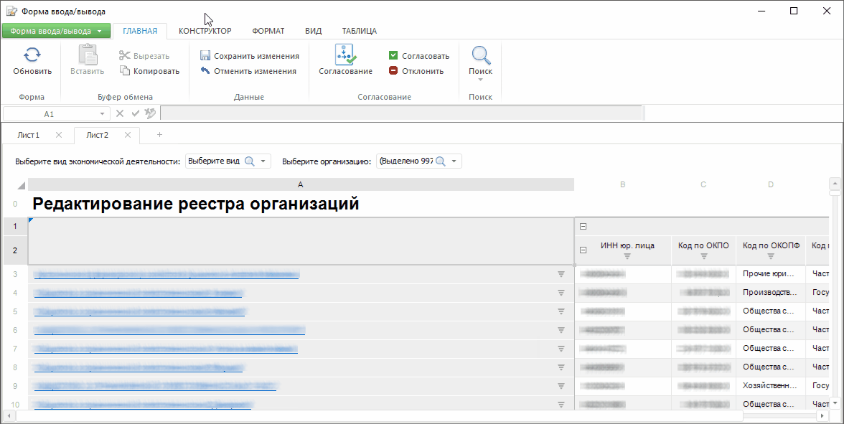Open the green Форма ввода/вывода menu button

pyautogui.click(x=56, y=31)
